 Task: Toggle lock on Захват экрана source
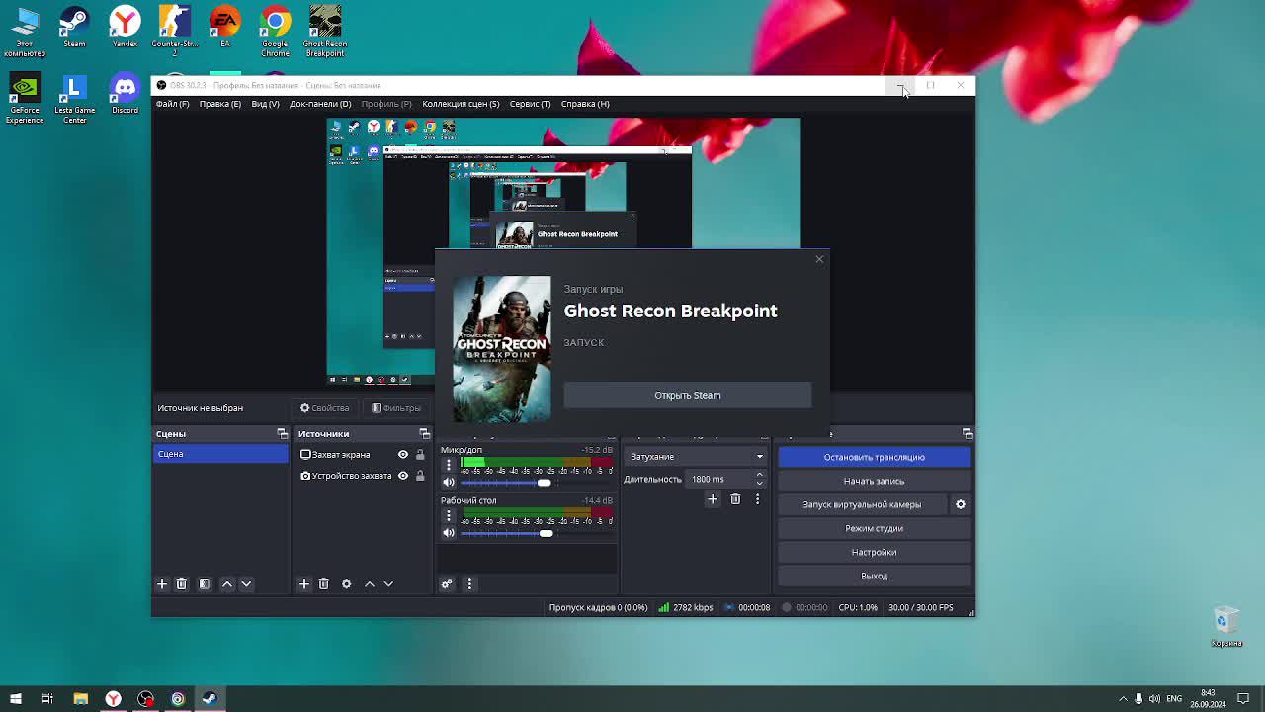point(420,455)
